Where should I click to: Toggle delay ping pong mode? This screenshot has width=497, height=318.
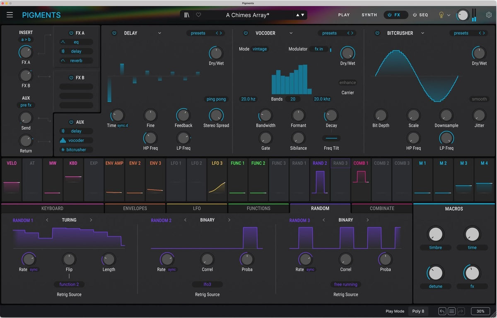click(x=216, y=99)
